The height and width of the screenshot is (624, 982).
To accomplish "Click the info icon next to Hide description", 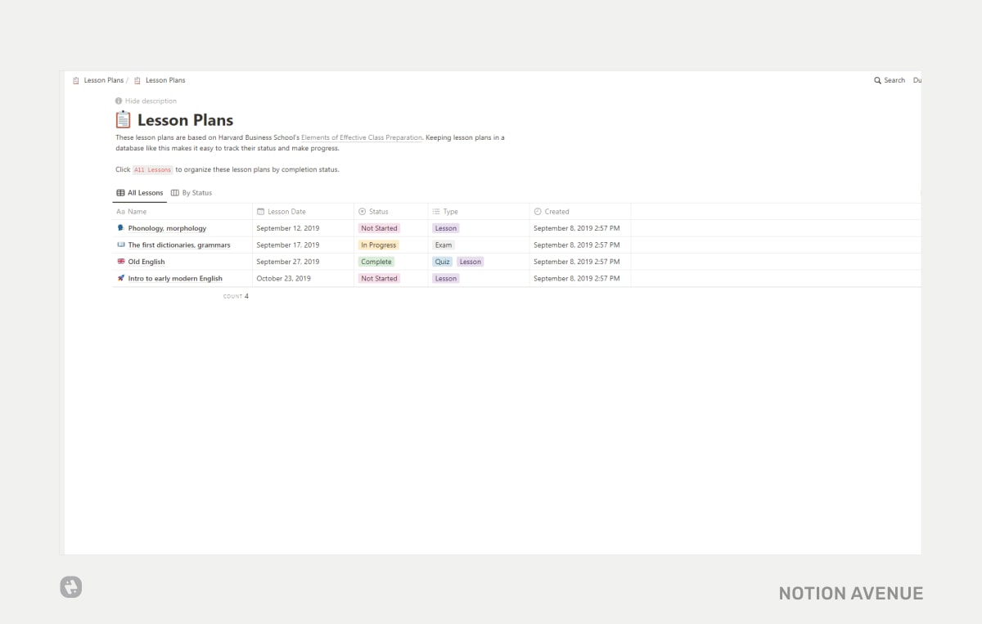I will (x=119, y=101).
